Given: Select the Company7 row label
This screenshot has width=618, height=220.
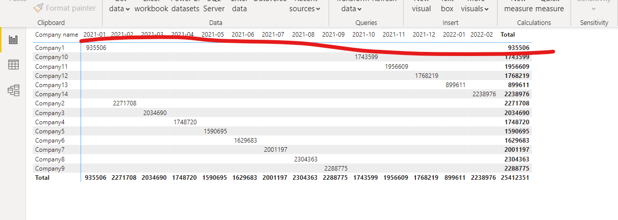Looking at the screenshot, I should coord(50,150).
